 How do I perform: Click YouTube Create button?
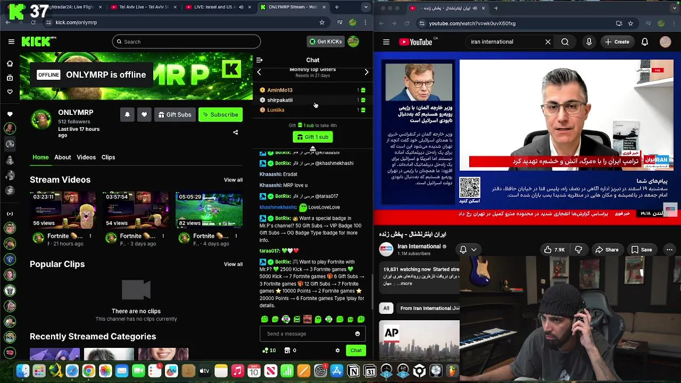point(617,41)
